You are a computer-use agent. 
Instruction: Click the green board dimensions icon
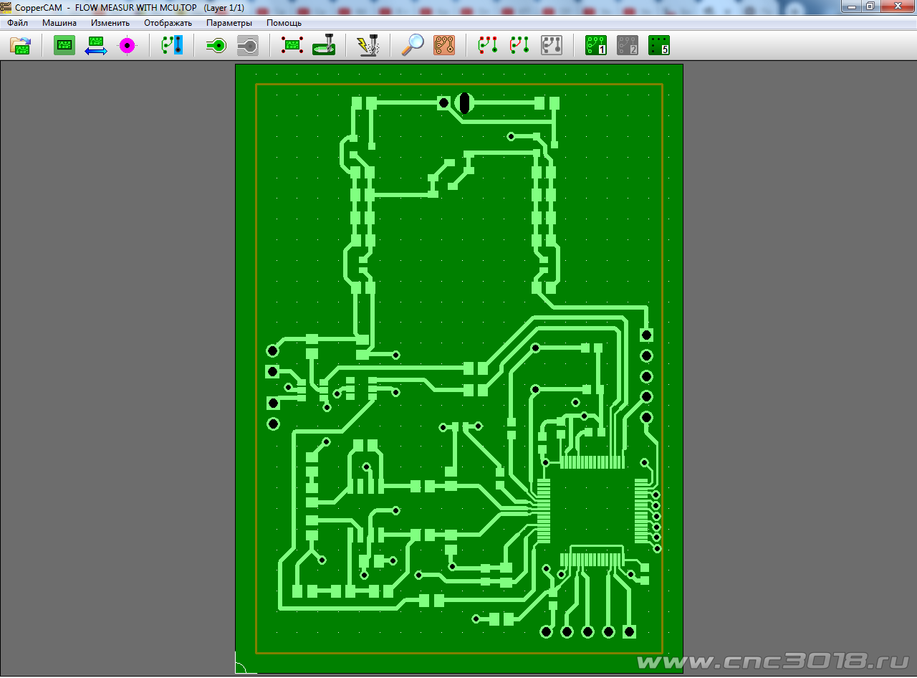(64, 46)
